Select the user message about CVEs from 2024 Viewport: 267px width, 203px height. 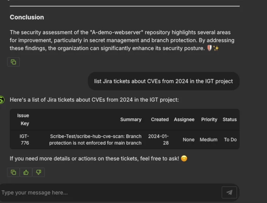coord(163,81)
